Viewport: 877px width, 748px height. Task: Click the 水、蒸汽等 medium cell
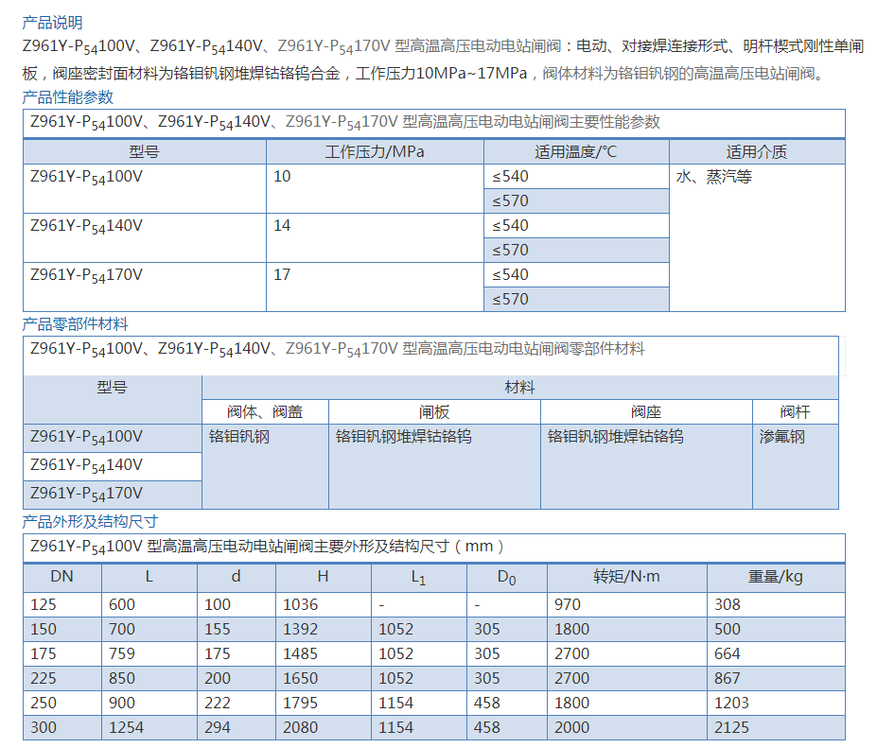[713, 177]
